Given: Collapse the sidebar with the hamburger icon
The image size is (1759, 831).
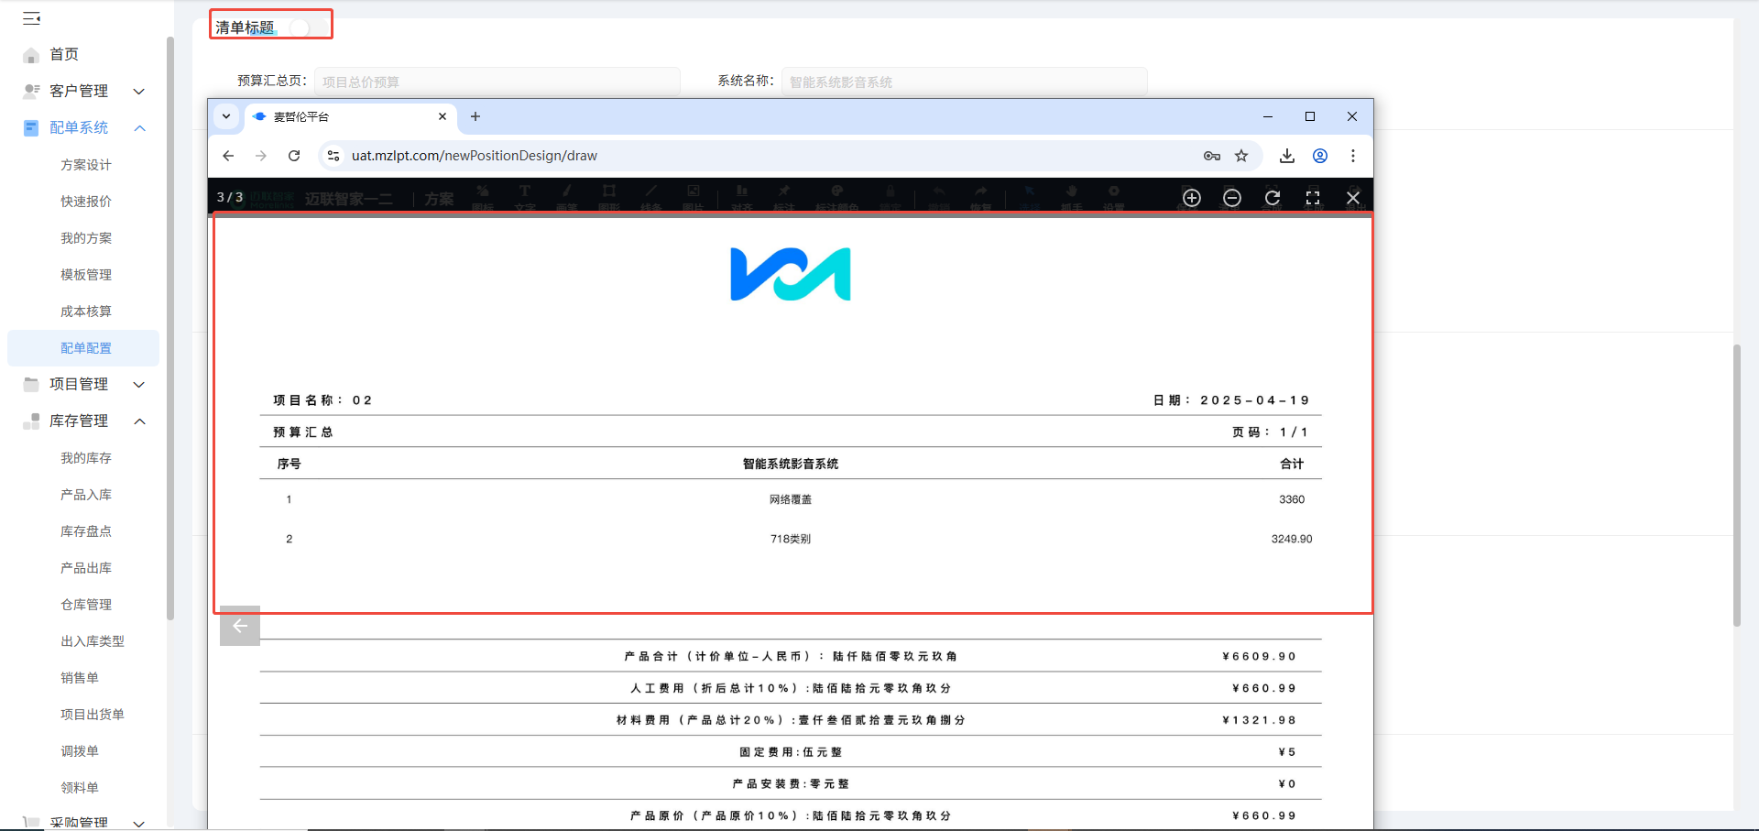Looking at the screenshot, I should pyautogui.click(x=31, y=18).
